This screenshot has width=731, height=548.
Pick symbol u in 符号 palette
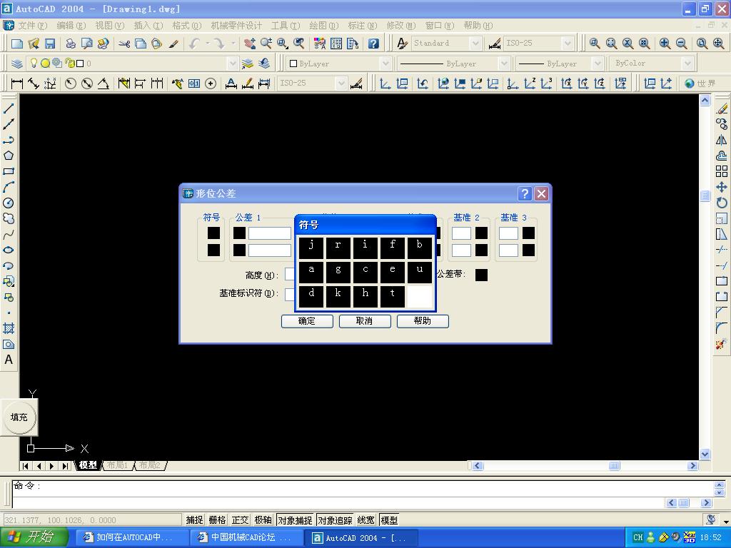coord(420,272)
